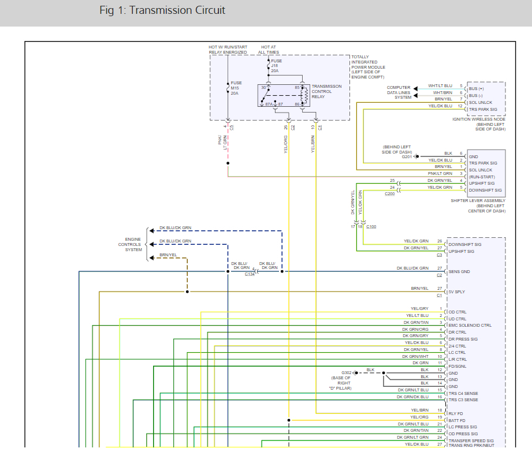Click the Fuse M15 20A symbol
Image resolution: width=532 pixels, height=463 pixels.
click(x=228, y=88)
